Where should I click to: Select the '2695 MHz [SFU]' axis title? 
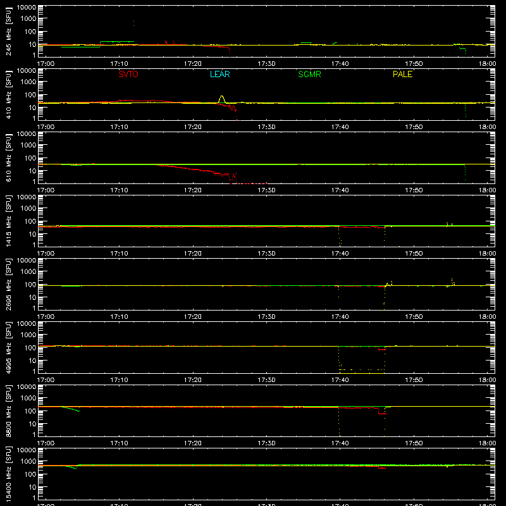9,284
